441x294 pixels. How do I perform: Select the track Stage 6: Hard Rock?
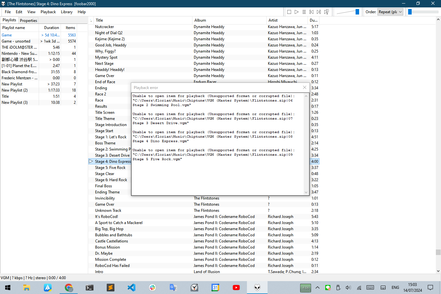pyautogui.click(x=111, y=180)
